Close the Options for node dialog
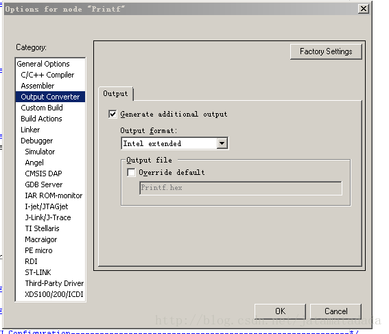389x334 pixels. (363, 9)
